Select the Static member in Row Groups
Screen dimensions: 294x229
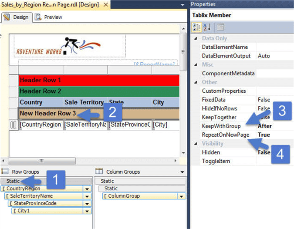pyautogui.click(x=46, y=181)
